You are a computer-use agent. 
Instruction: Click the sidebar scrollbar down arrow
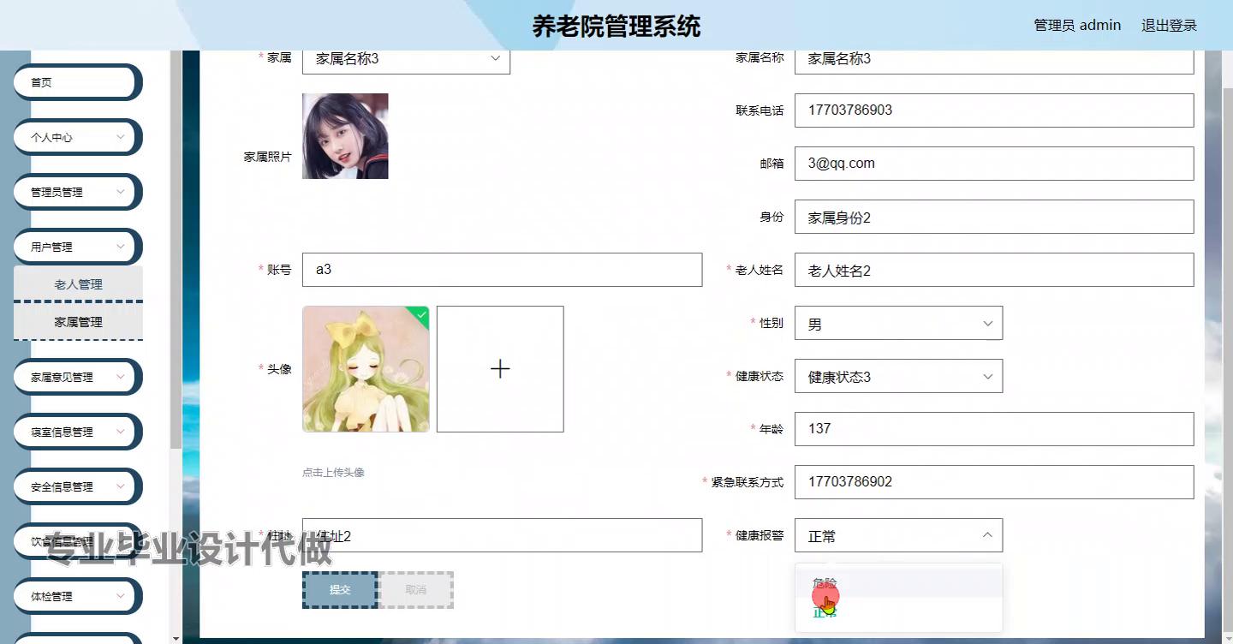point(176,638)
